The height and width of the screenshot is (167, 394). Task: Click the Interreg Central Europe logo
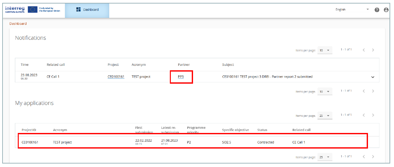point(15,9)
